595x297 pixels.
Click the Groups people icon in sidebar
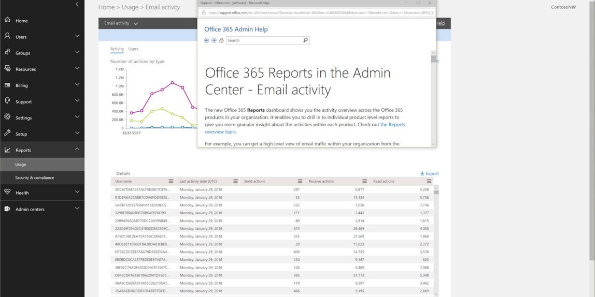coord(7,52)
